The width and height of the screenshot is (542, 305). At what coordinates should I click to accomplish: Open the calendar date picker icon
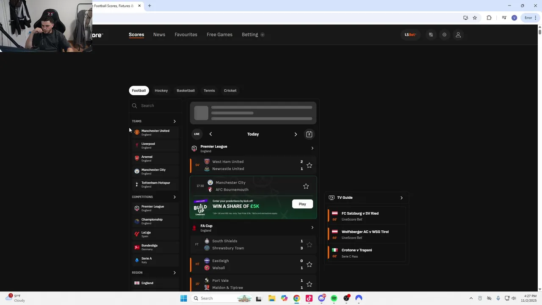(309, 134)
